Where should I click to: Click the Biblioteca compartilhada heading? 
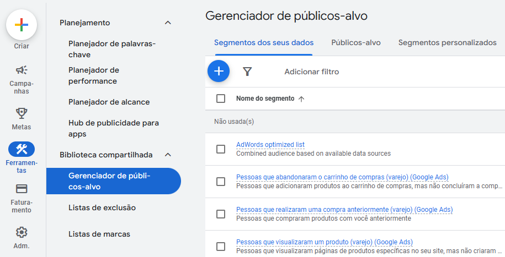[106, 155]
